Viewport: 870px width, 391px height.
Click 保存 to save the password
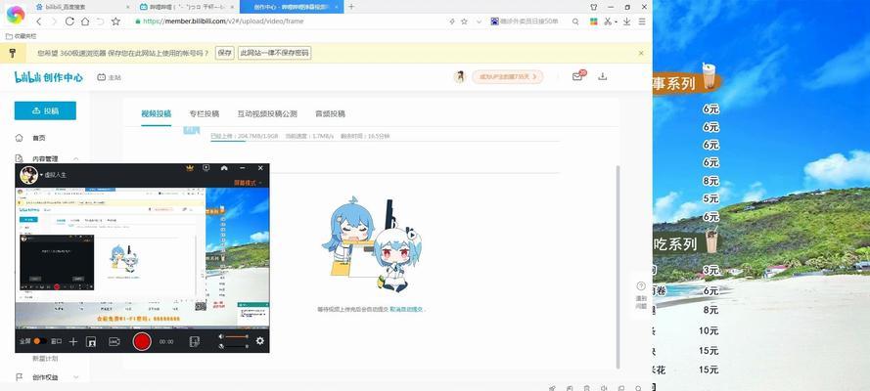point(225,53)
